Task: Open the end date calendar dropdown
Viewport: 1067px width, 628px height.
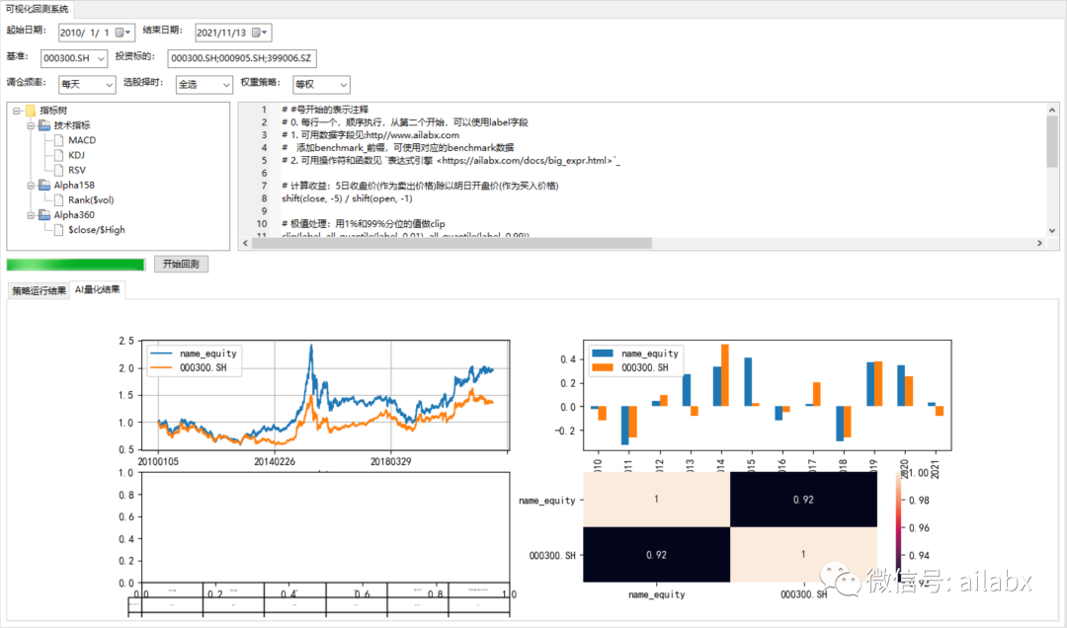Action: pos(261,33)
